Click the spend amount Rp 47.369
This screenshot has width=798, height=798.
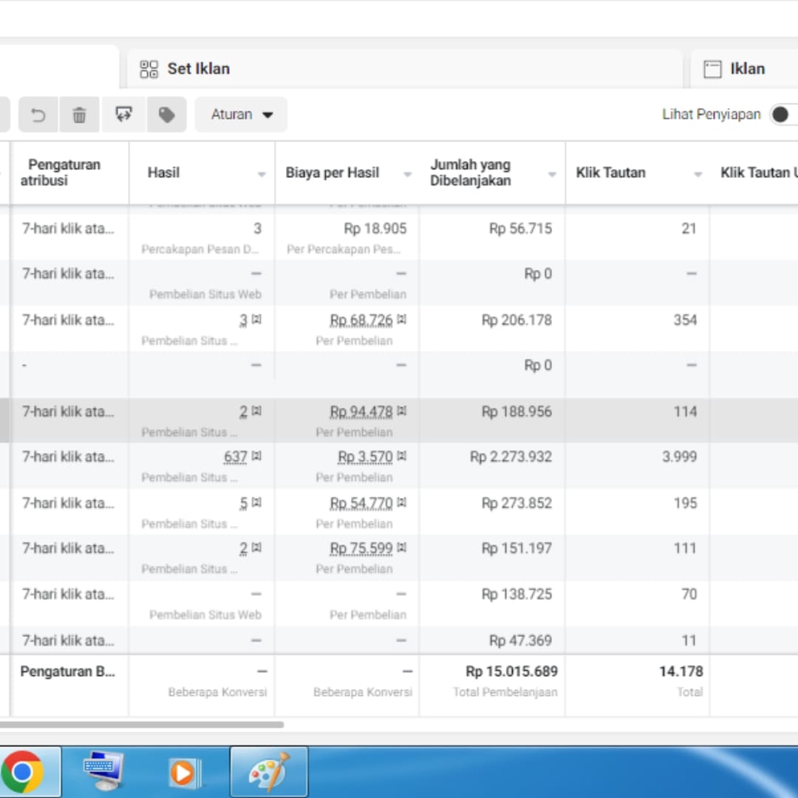pyautogui.click(x=520, y=640)
